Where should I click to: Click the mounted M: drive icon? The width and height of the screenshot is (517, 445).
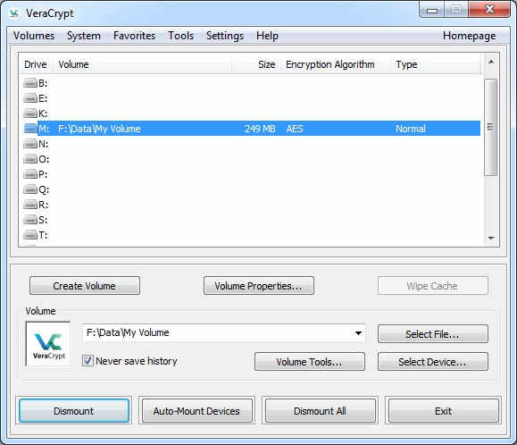click(30, 129)
